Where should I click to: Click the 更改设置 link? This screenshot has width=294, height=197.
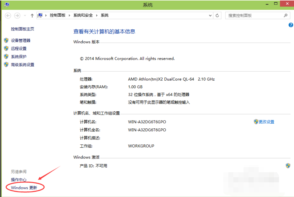[x=266, y=122]
